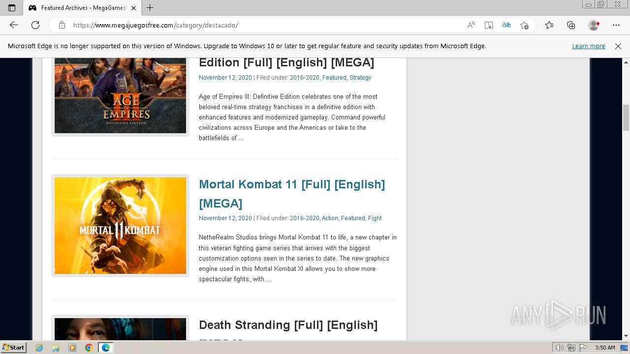Viewport: 630px width, 354px height.
Task: Go back with the browser back arrow
Action: [14, 25]
